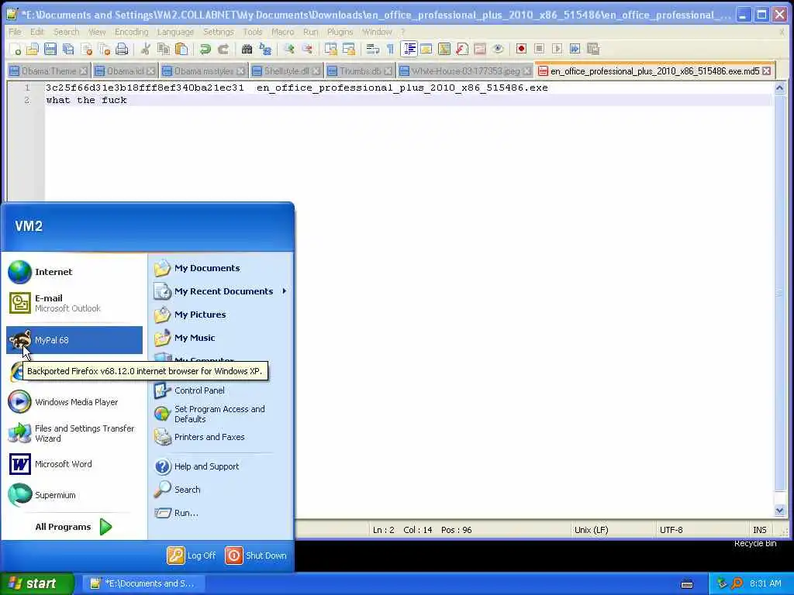The width and height of the screenshot is (794, 595).
Task: Toggle INS mode in status bar
Action: click(760, 530)
